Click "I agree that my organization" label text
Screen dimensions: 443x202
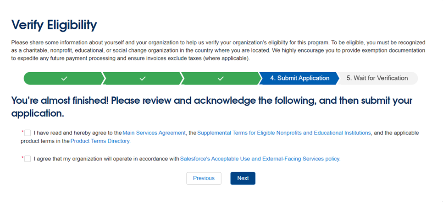pyautogui.click(x=106, y=159)
